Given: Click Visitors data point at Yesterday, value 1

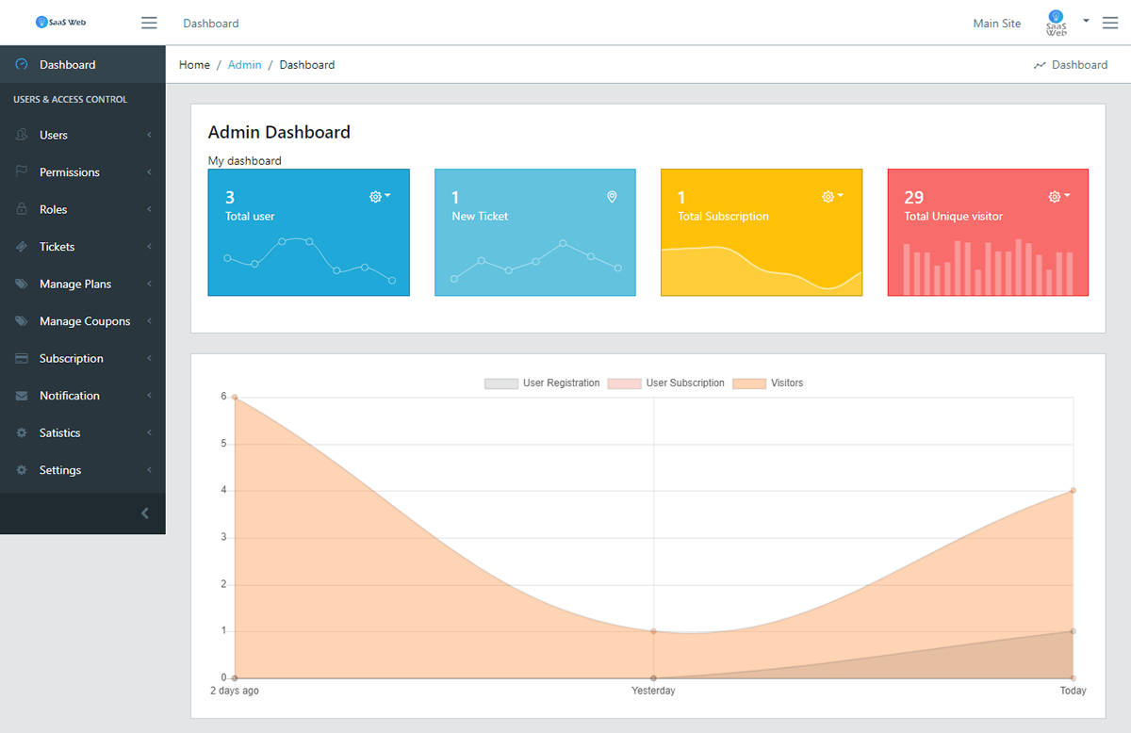Looking at the screenshot, I should pyautogui.click(x=653, y=631).
